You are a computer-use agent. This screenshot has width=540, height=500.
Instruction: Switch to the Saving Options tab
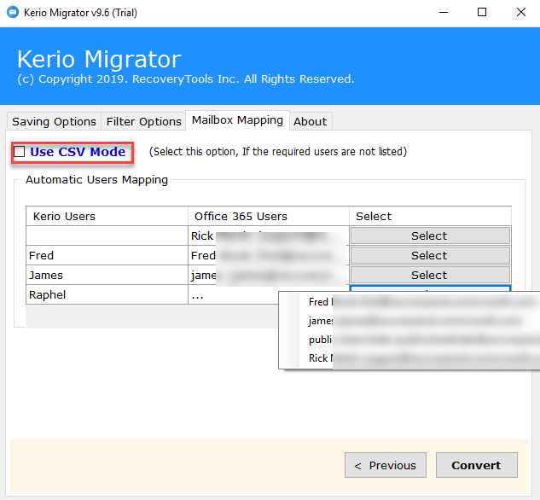click(54, 121)
